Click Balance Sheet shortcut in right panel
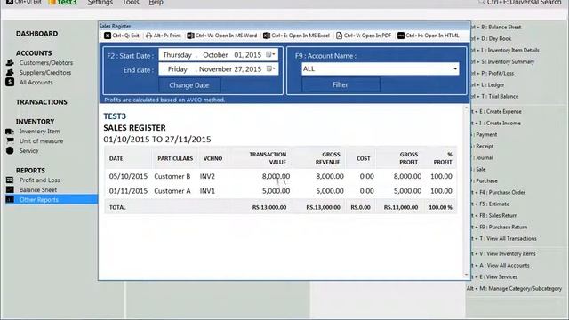 497,28
